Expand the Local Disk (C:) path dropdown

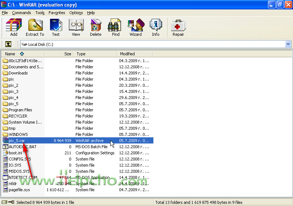288,44
